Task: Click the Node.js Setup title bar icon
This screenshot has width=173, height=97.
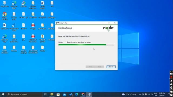Action: point(56,23)
